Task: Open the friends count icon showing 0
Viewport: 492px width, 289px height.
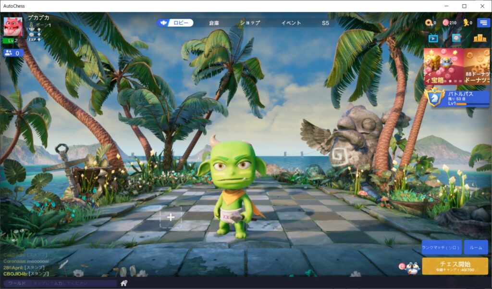Action: pyautogui.click(x=13, y=53)
